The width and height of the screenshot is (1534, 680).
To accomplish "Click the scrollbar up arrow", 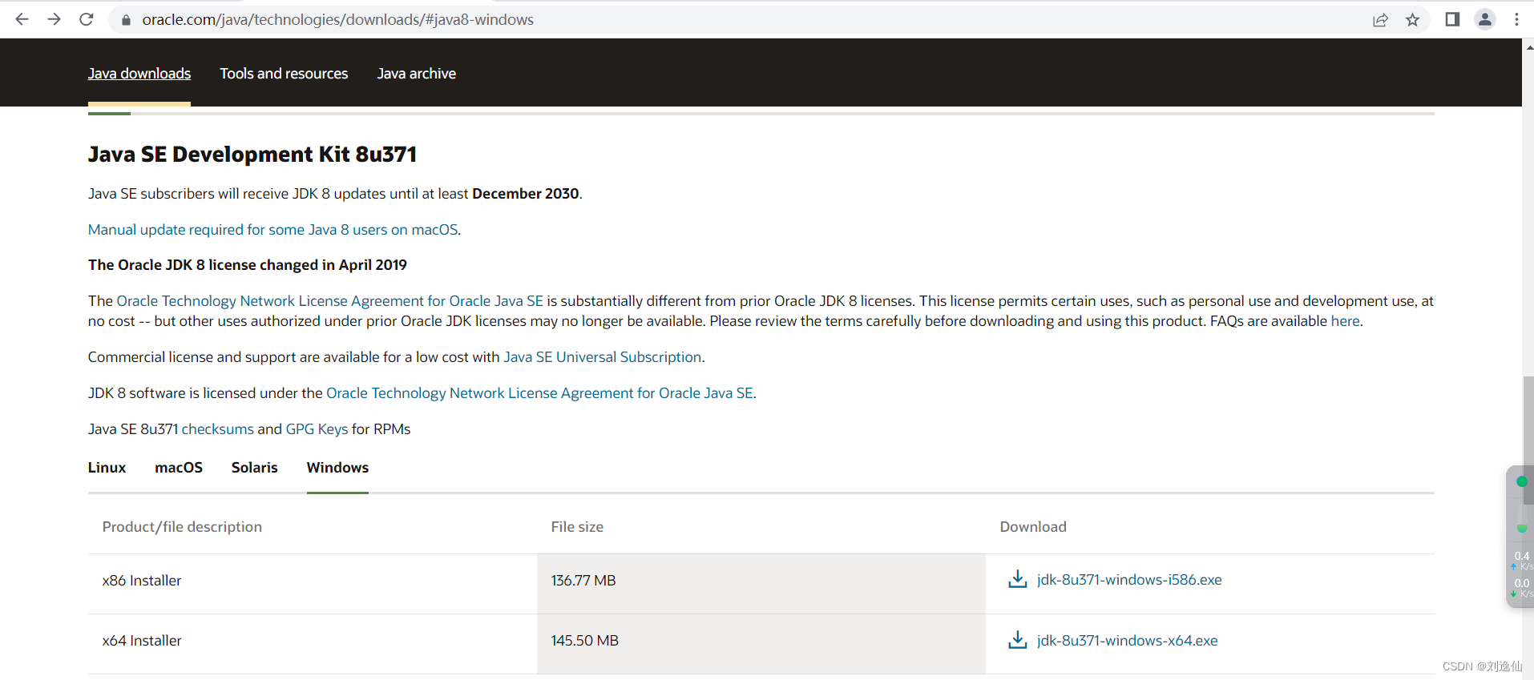I will (x=1528, y=47).
